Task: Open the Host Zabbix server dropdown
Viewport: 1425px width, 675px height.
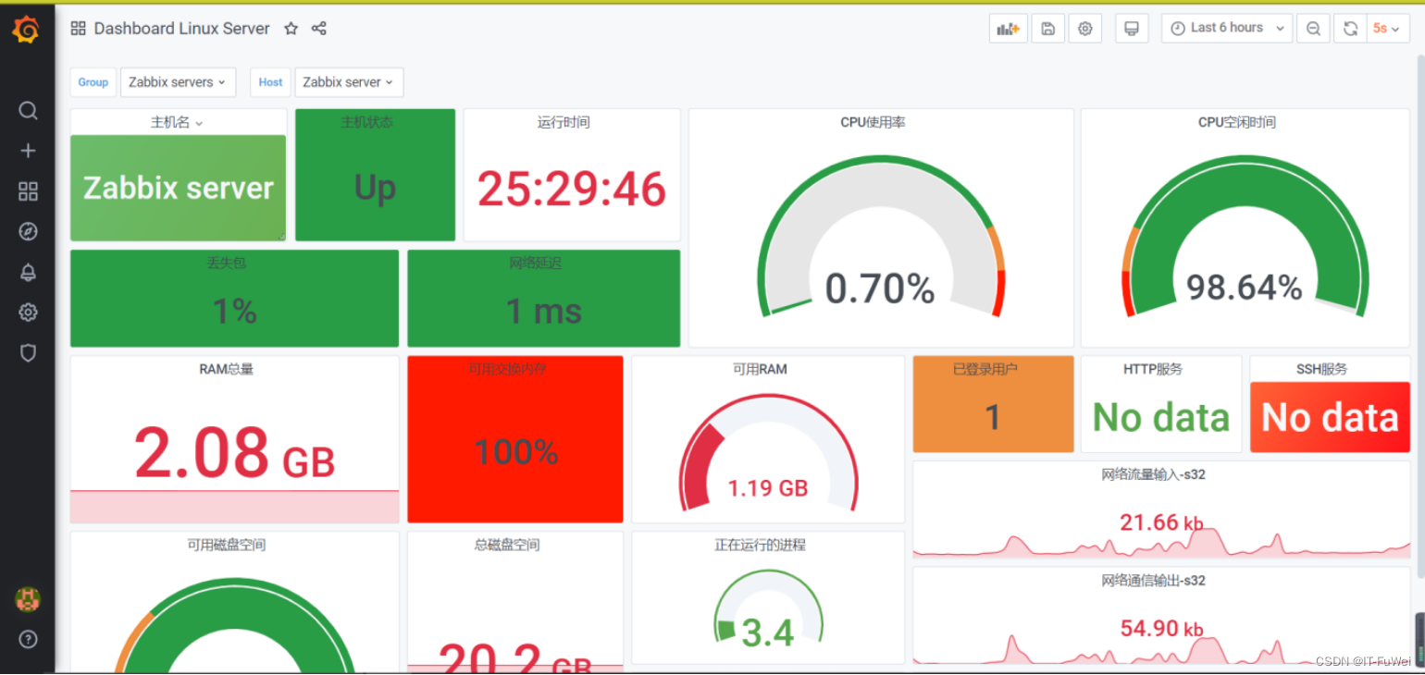Action: click(349, 82)
